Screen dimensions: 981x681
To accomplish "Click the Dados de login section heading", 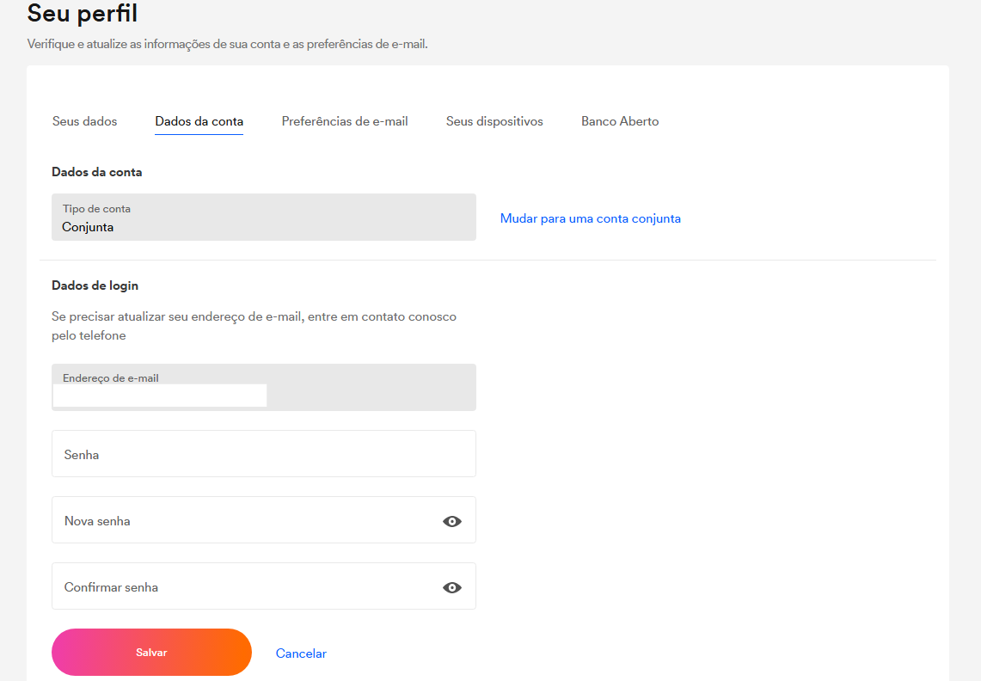I will click(95, 285).
